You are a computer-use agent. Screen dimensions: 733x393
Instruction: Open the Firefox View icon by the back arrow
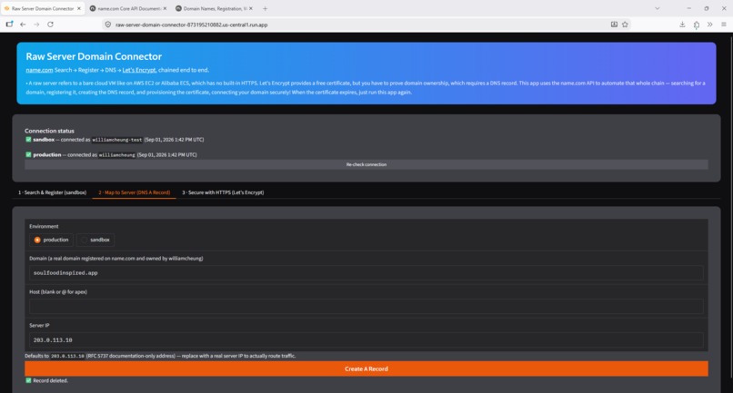pos(9,25)
